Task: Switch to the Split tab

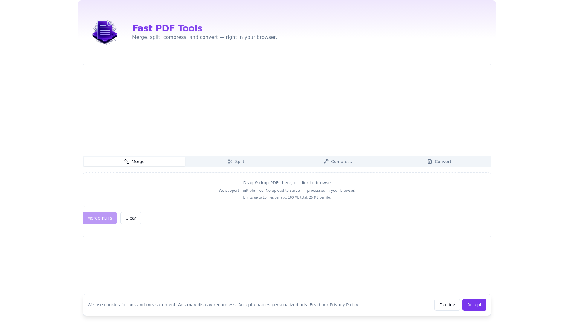Action: 236,161
